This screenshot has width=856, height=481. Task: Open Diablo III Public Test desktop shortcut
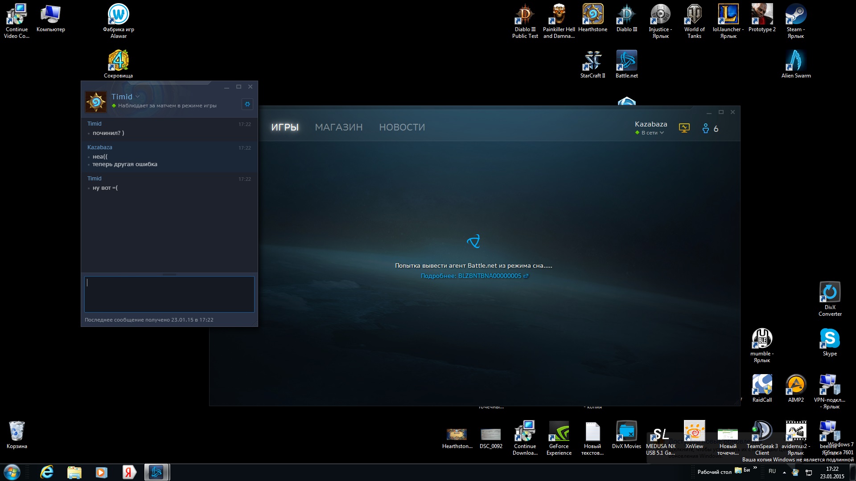[525, 21]
